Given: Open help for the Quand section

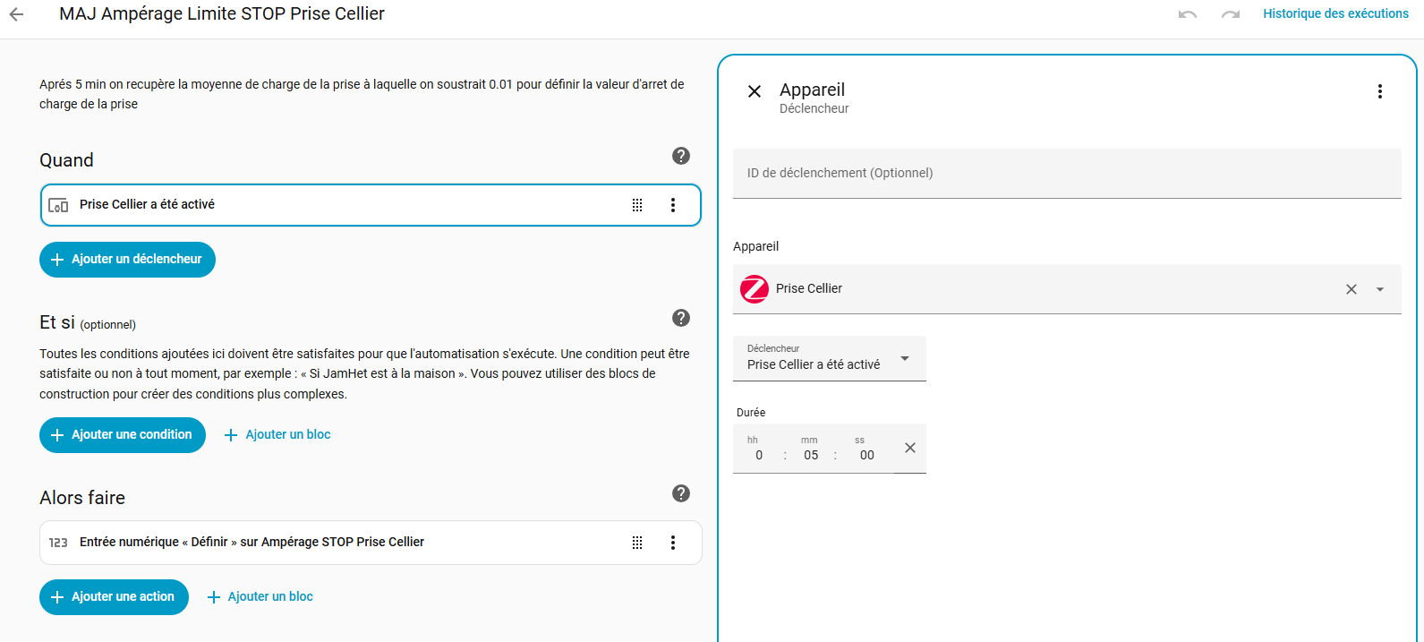Looking at the screenshot, I should pyautogui.click(x=681, y=156).
